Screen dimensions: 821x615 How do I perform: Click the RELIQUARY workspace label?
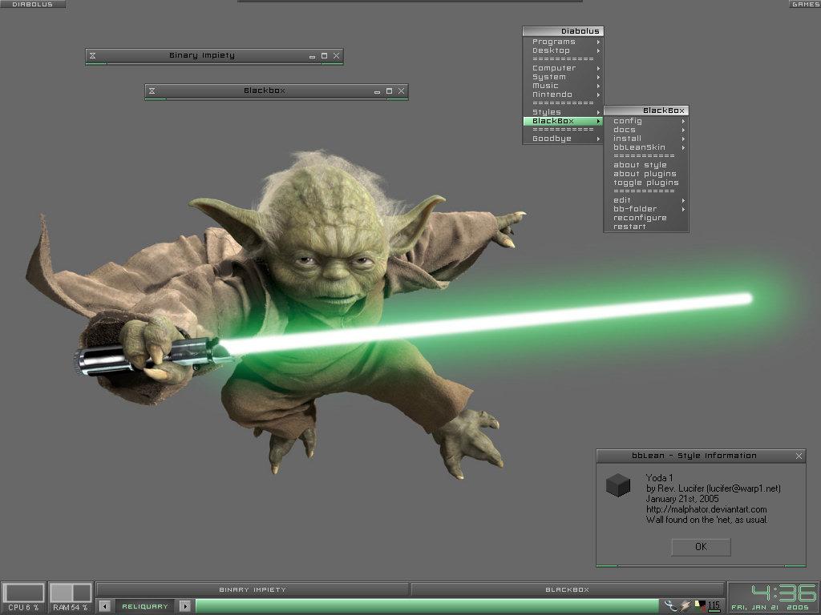145,607
